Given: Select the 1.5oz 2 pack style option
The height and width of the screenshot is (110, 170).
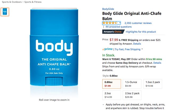Looking at the screenshot, I should tap(153, 84).
